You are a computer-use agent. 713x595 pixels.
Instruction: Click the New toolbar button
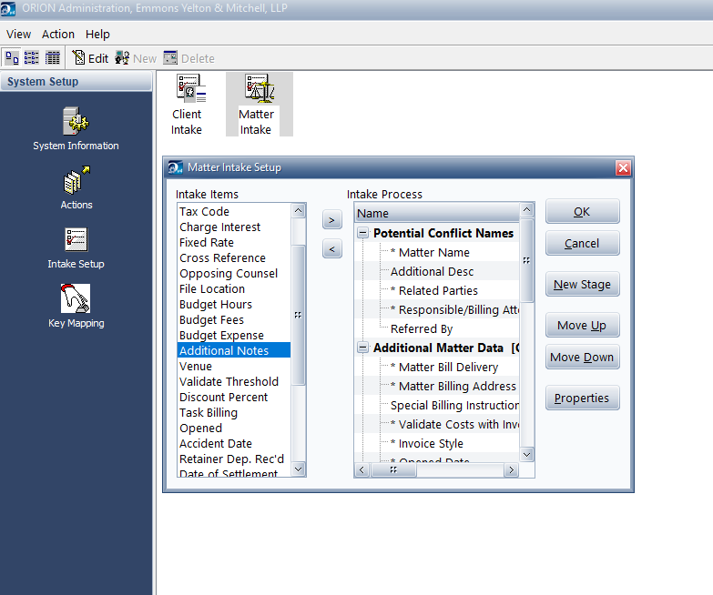(x=136, y=58)
